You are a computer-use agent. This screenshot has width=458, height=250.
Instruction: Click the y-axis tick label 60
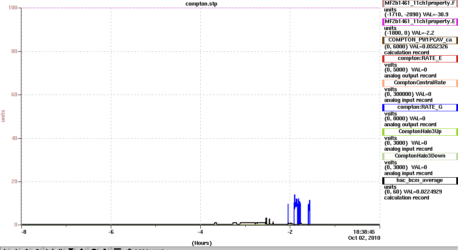[x=14, y=94]
